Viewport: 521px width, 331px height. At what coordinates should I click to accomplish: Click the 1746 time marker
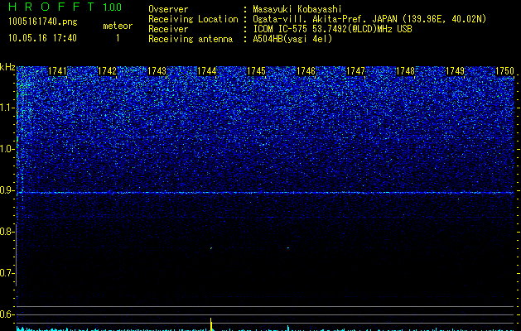tap(306, 71)
